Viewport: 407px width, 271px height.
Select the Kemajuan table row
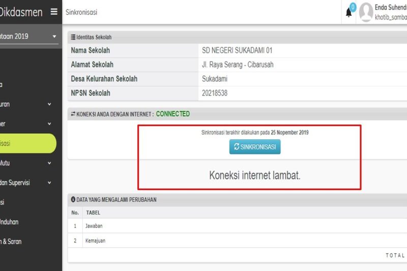click(237, 240)
